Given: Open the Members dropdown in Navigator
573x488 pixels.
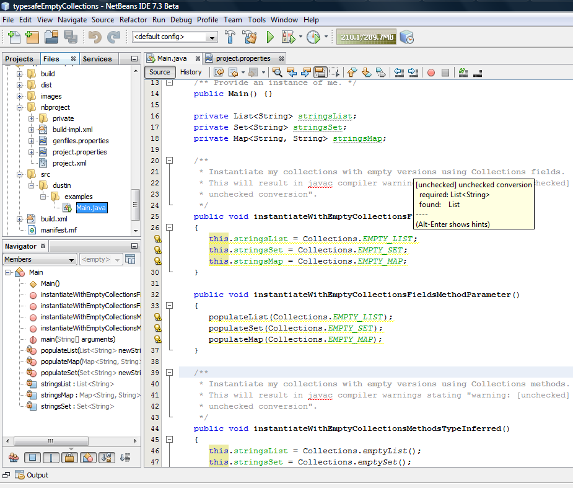Looking at the screenshot, I should pos(40,259).
